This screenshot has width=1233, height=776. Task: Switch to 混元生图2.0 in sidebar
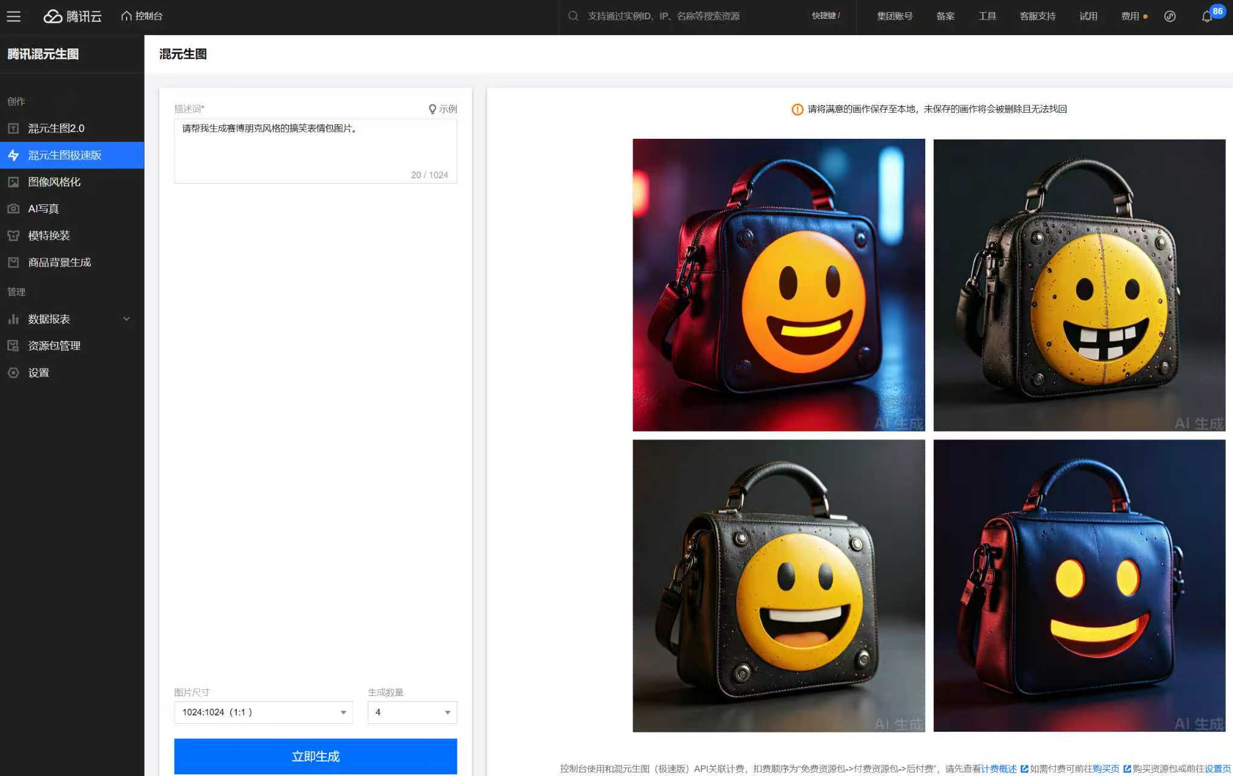point(56,129)
